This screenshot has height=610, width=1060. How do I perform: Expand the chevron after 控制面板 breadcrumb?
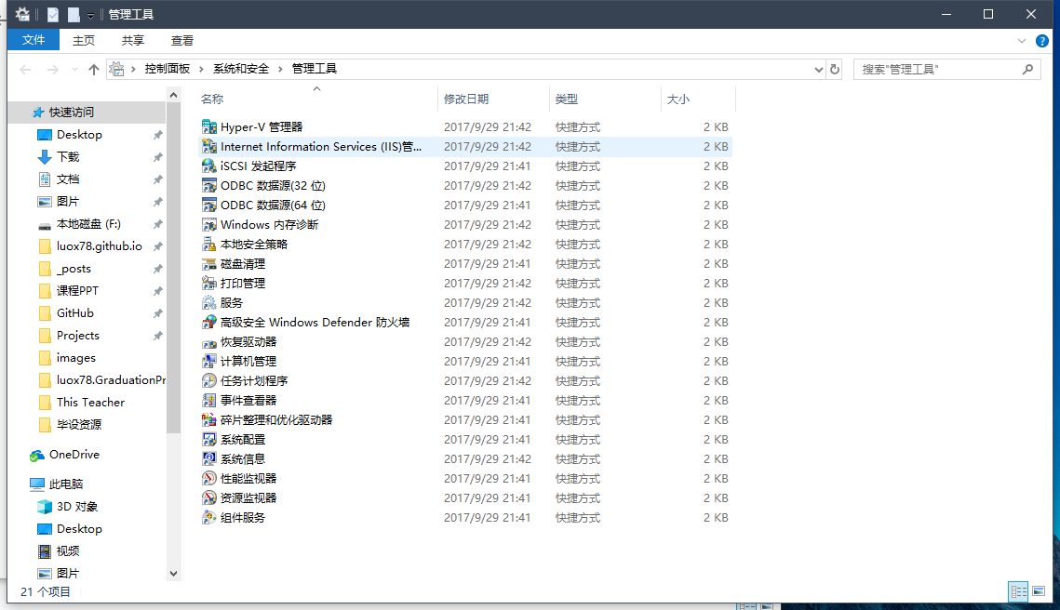tap(201, 69)
